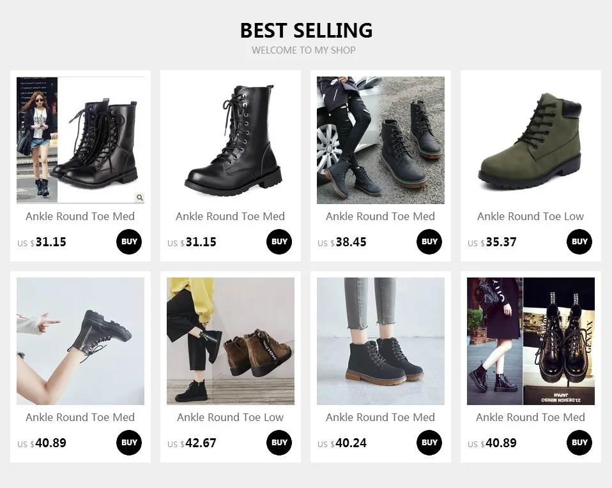Click BUY button for $40.89 zipper boot with pointing hand
The image size is (612, 488).
point(129,443)
